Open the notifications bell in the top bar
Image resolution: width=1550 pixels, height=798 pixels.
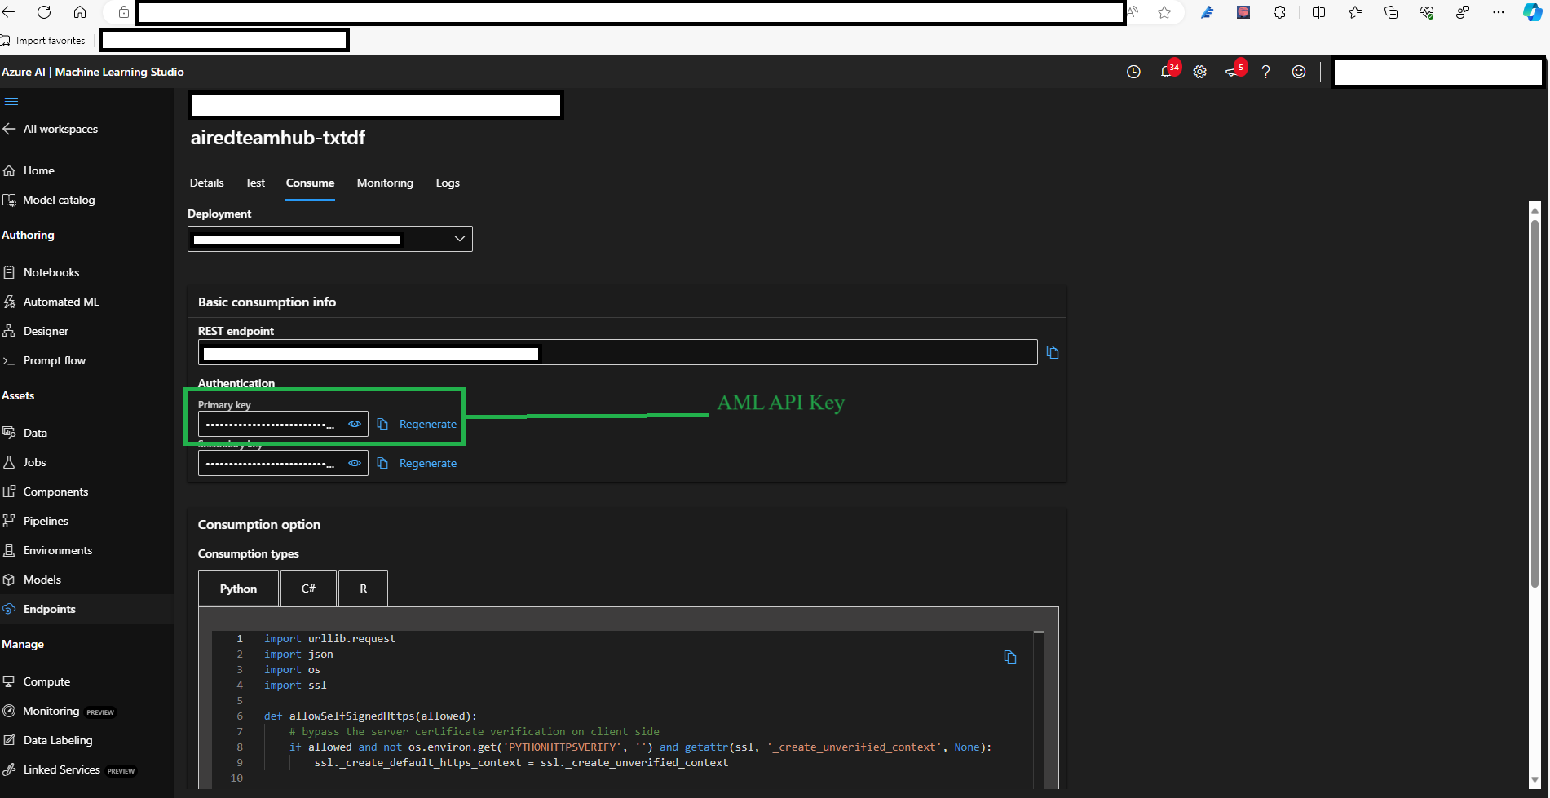[x=1167, y=72]
